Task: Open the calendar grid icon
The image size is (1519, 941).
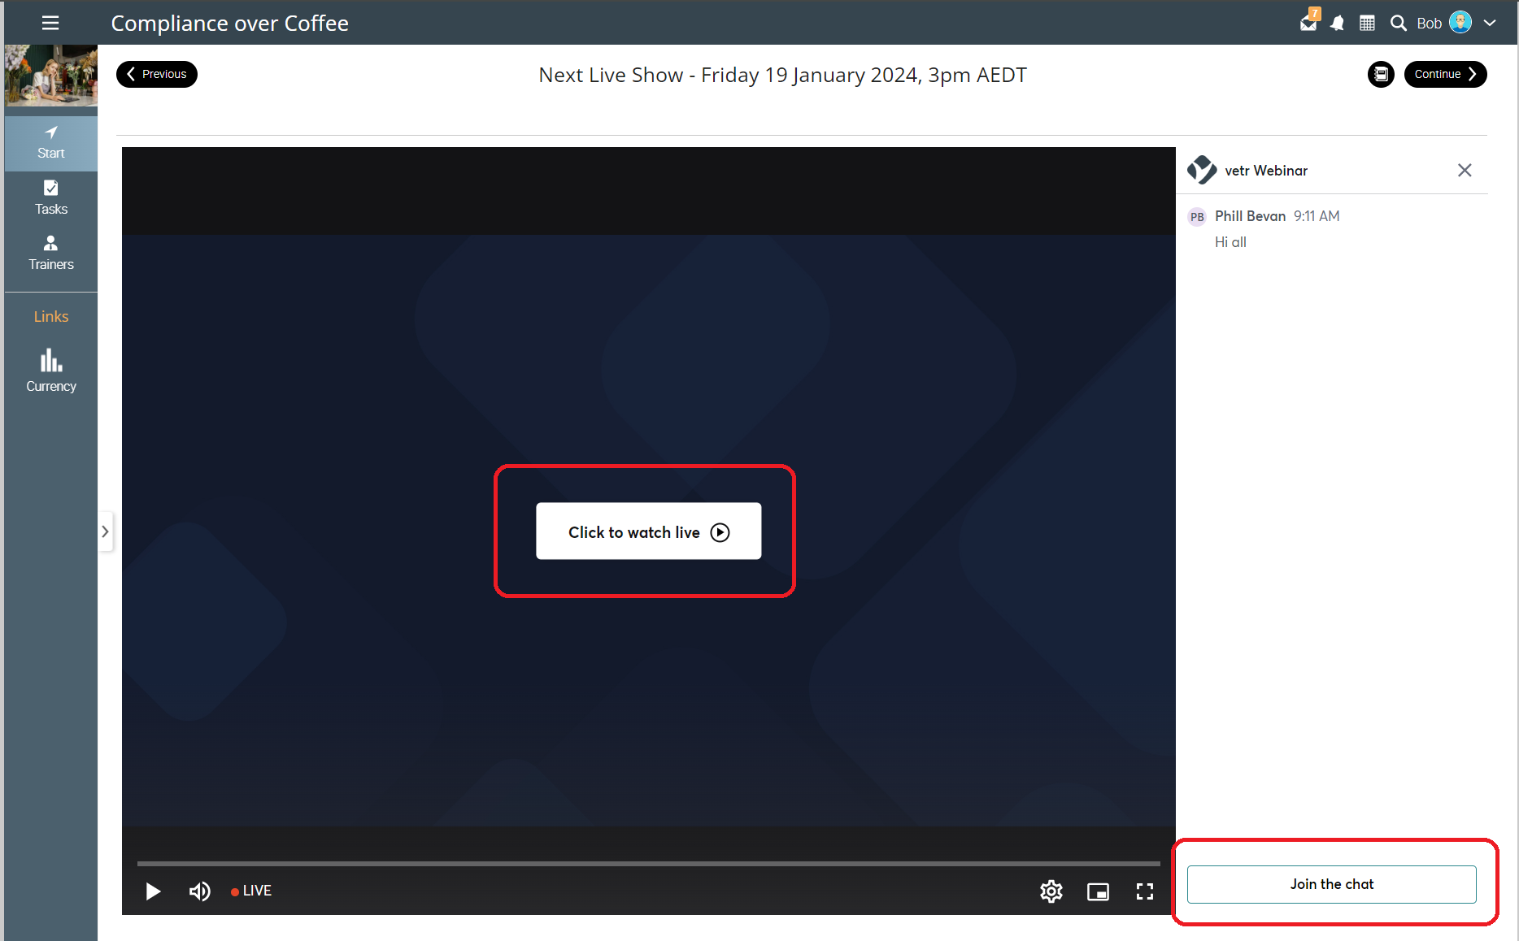Action: [1368, 24]
